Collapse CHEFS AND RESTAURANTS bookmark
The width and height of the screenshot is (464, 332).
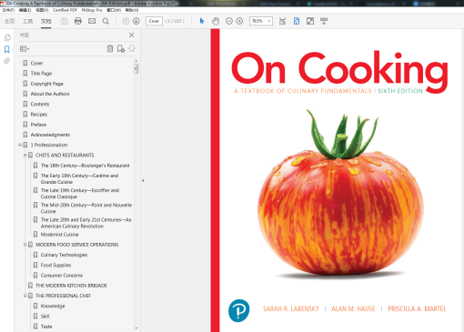click(25, 156)
